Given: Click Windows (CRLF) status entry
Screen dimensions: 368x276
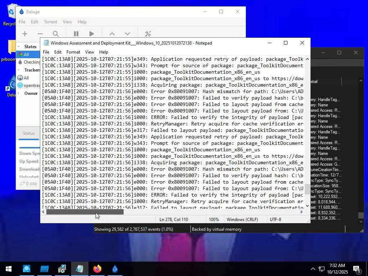Looking at the screenshot, I should [x=242, y=220].
